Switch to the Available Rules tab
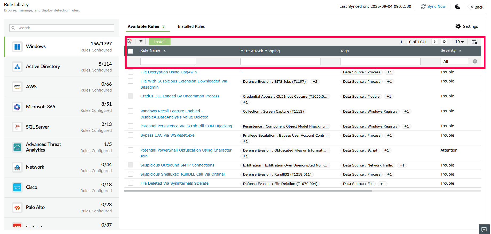The height and width of the screenshot is (234, 491). pos(143,26)
